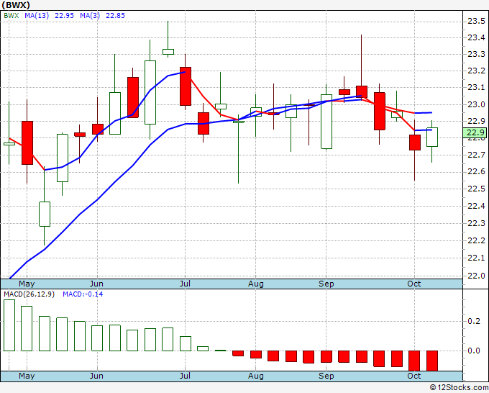Click the Jul label on the price chart axis
Screen dimensions: 489x393
pos(186,284)
